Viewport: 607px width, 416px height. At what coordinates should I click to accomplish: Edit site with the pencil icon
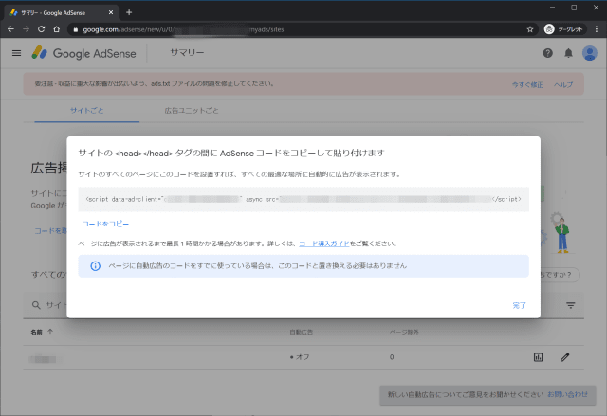[565, 357]
